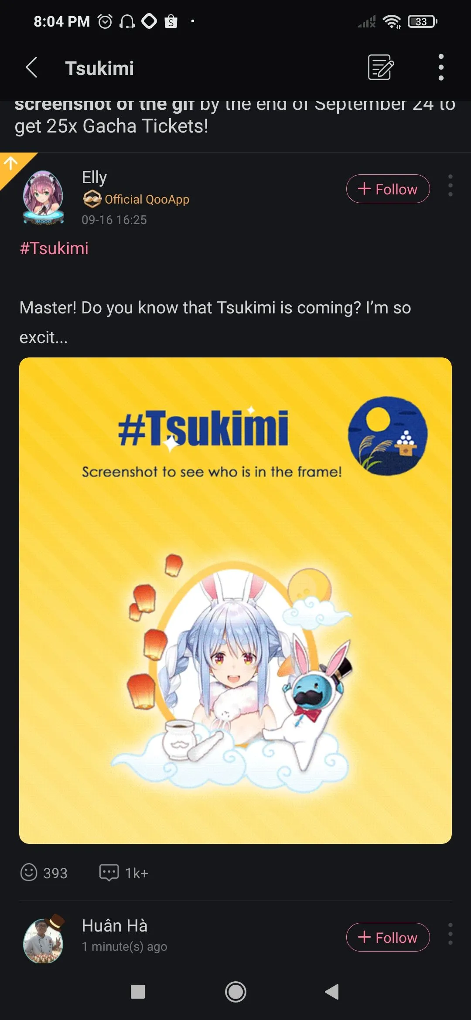
Task: Tap the pinned-post orange arrow badge
Action: [x=12, y=166]
